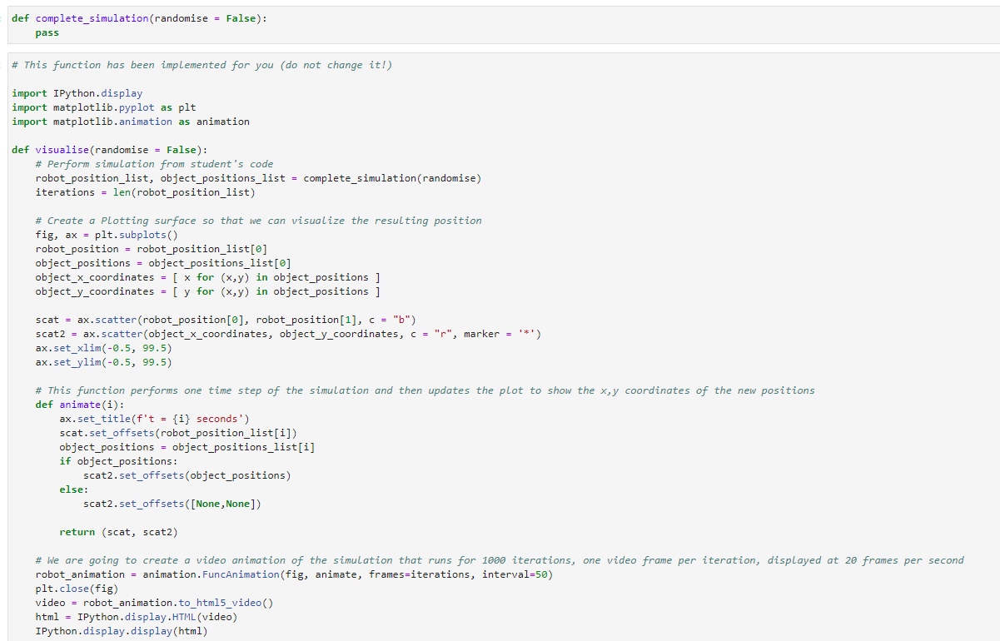Viewport: 1000px width, 641px height.
Task: Click the 'scat.set_offsets(robot_position_list[i])' line
Action: pos(178,433)
